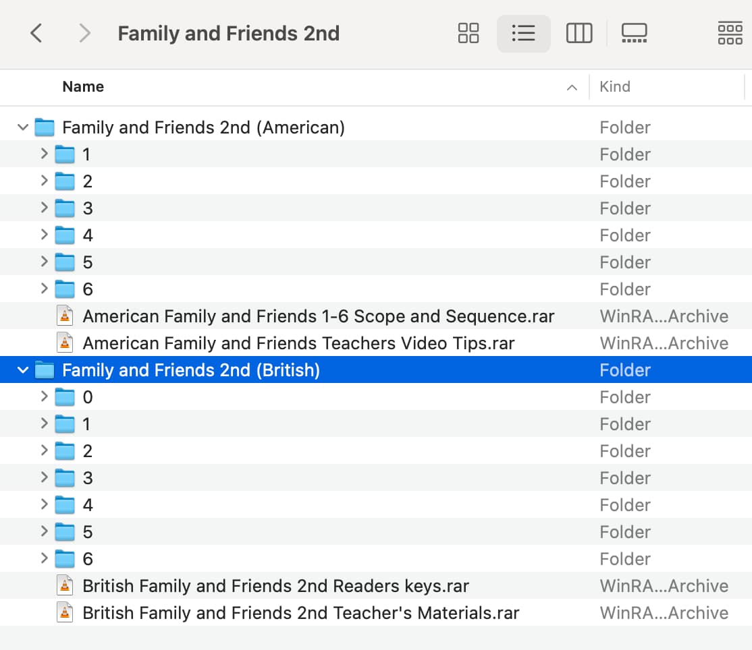Screen dimensions: 752x650
Task: Select 'British Family and Friends 2nd Readers keys.rar'
Action: tap(276, 586)
